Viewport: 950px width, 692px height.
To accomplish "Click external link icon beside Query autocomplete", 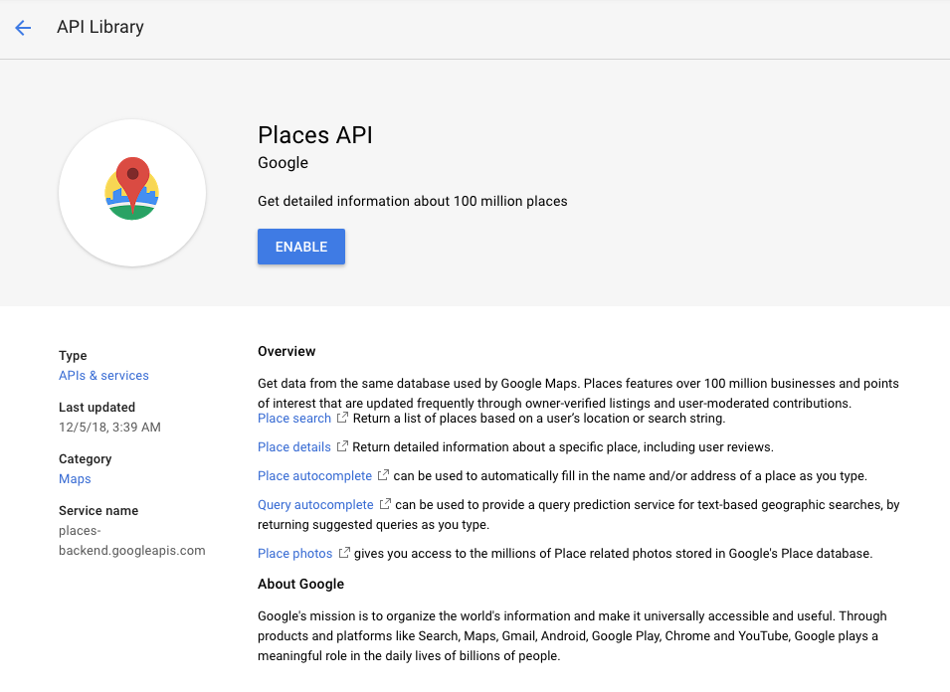I will 385,504.
